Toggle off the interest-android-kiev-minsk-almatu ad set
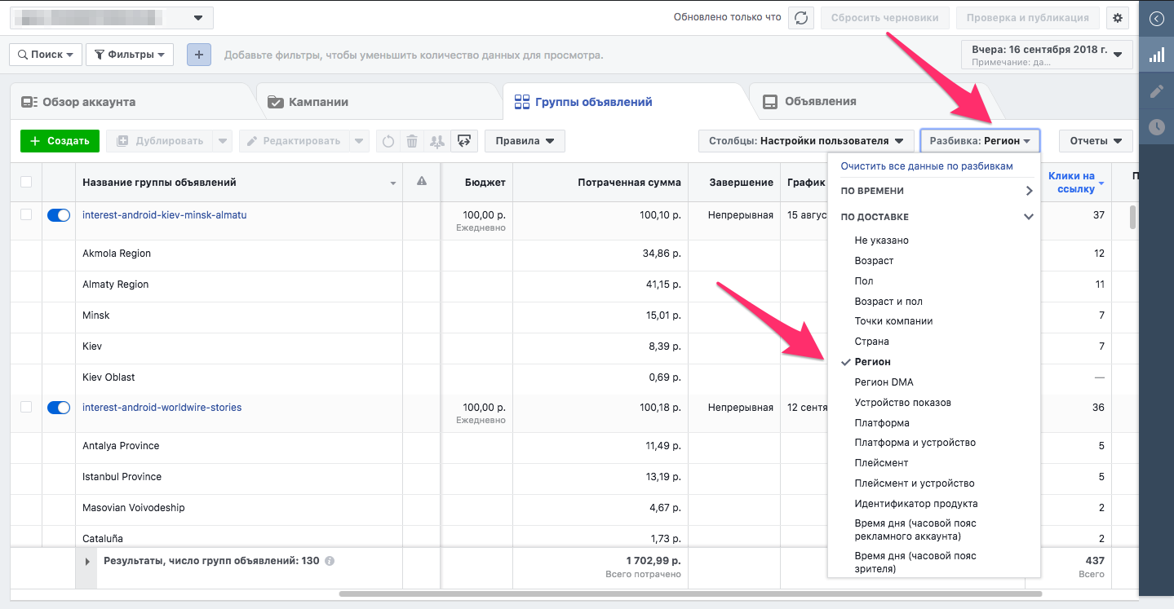The width and height of the screenshot is (1174, 609). pos(59,215)
